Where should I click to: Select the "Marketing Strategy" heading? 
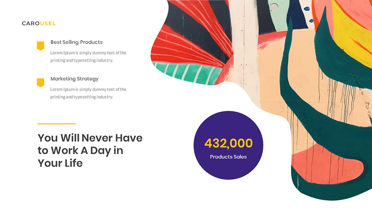[x=74, y=78]
